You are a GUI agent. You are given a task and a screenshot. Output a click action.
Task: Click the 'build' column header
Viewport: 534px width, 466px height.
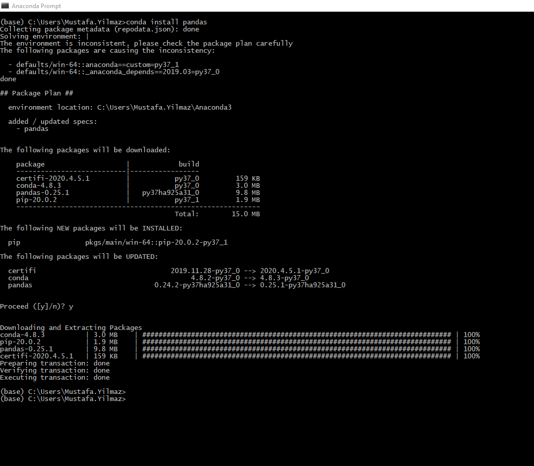pyautogui.click(x=189, y=164)
